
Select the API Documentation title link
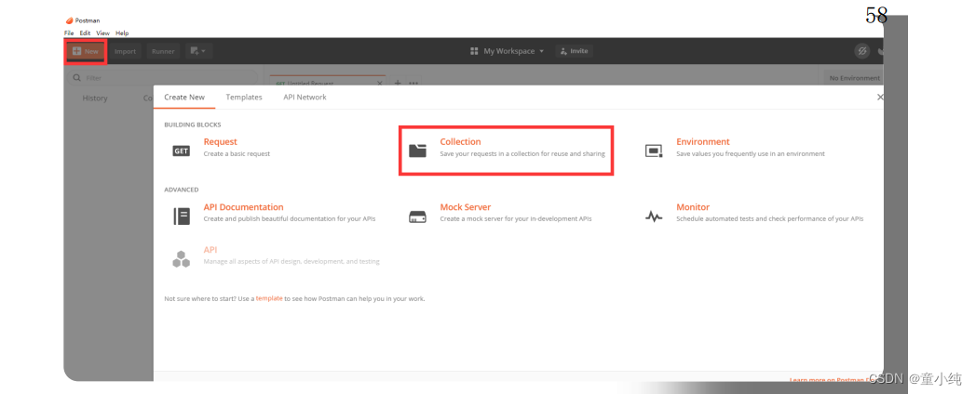(x=243, y=207)
